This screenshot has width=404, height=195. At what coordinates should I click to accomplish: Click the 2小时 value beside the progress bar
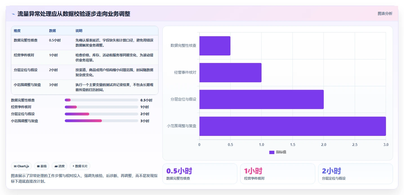[x=145, y=114]
